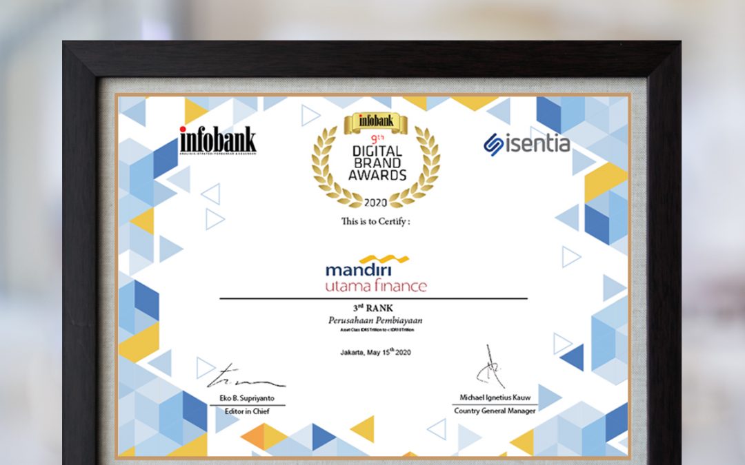Click the mandiri utama finance logo
Screen dimensions: 745x465
click(376, 273)
